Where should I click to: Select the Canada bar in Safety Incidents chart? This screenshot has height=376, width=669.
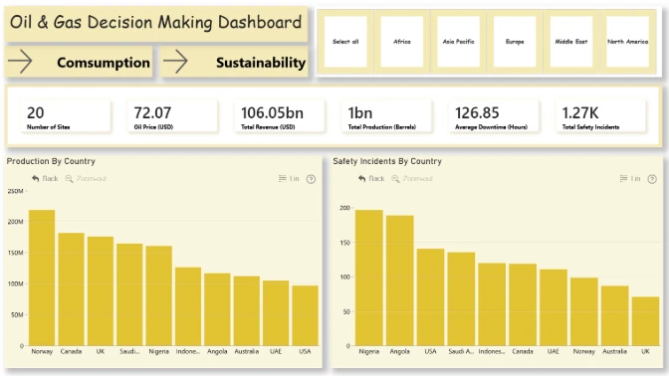pyautogui.click(x=523, y=304)
